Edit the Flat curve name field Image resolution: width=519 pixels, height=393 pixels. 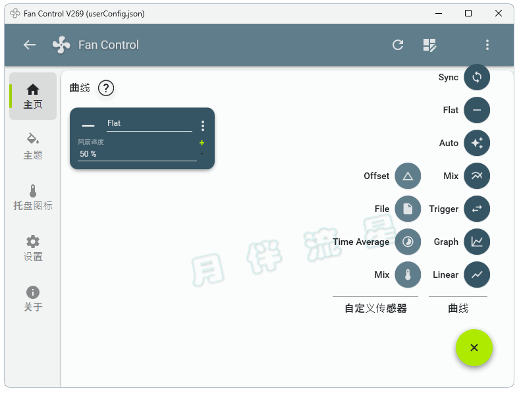pyautogui.click(x=150, y=124)
